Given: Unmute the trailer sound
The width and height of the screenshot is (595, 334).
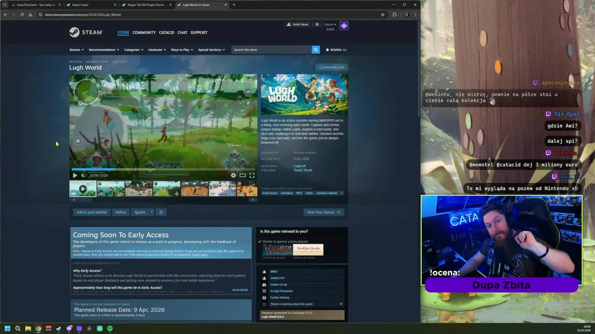Looking at the screenshot, I should click(x=83, y=175).
